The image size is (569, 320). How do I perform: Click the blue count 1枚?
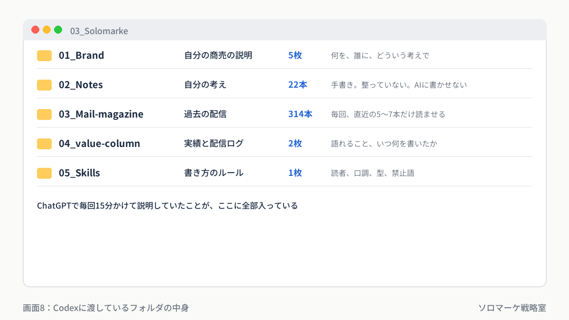295,173
